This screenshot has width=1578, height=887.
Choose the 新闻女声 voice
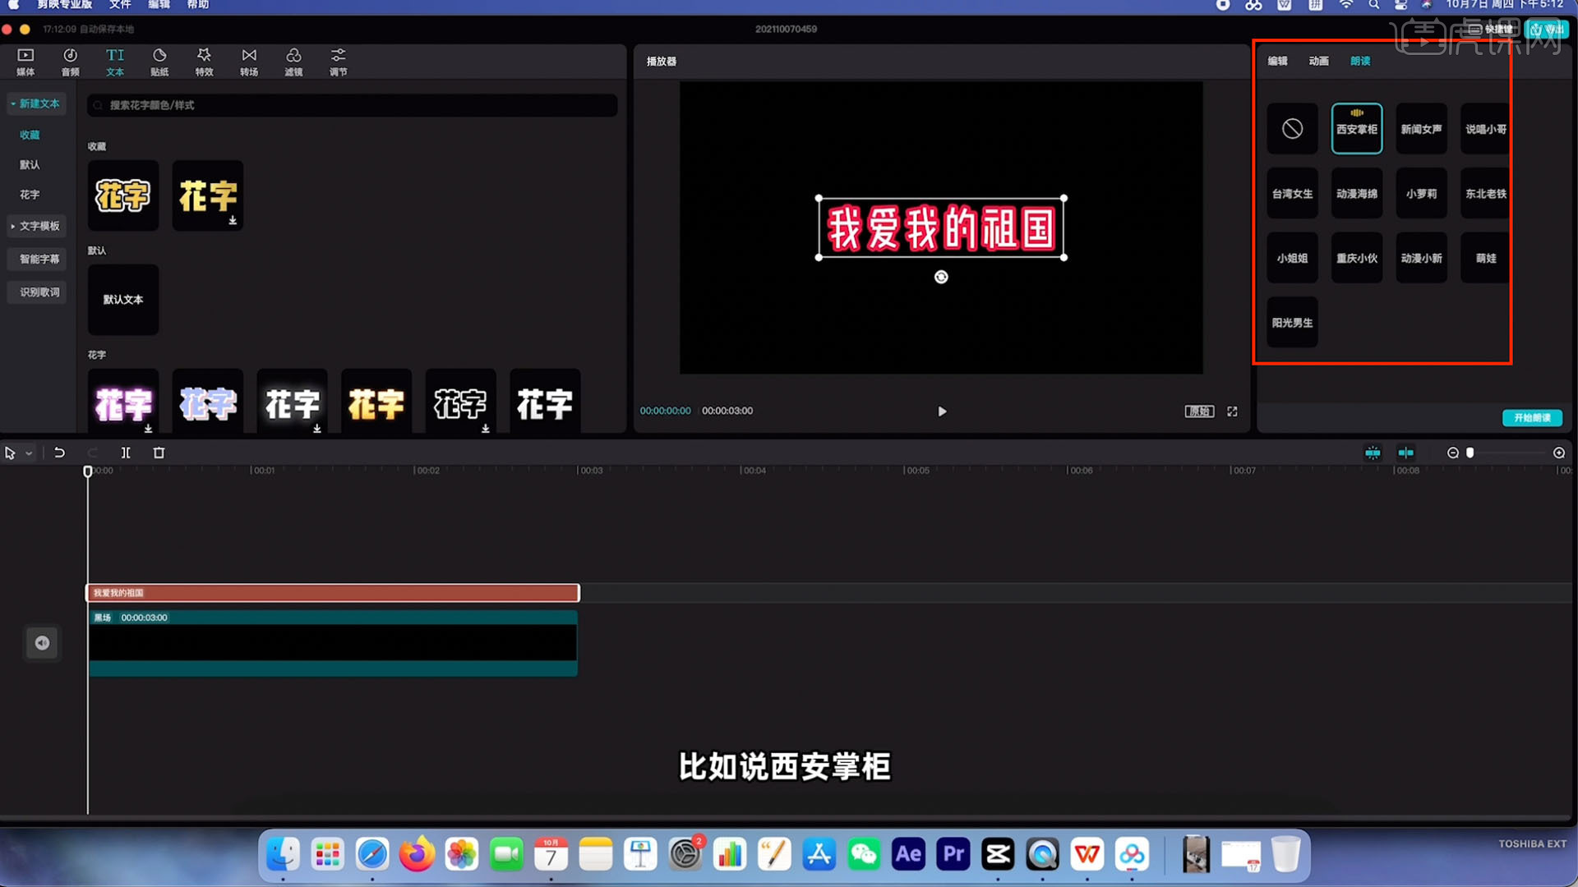(1421, 129)
